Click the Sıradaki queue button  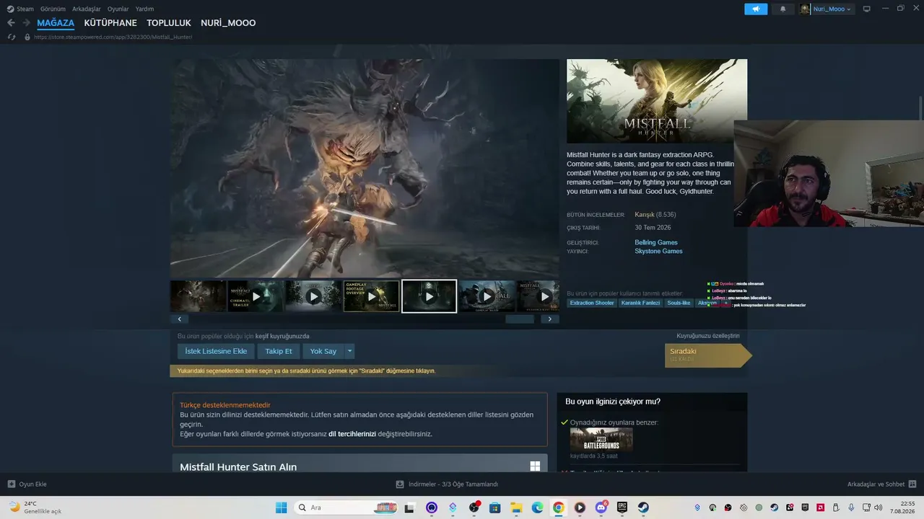[x=707, y=355]
